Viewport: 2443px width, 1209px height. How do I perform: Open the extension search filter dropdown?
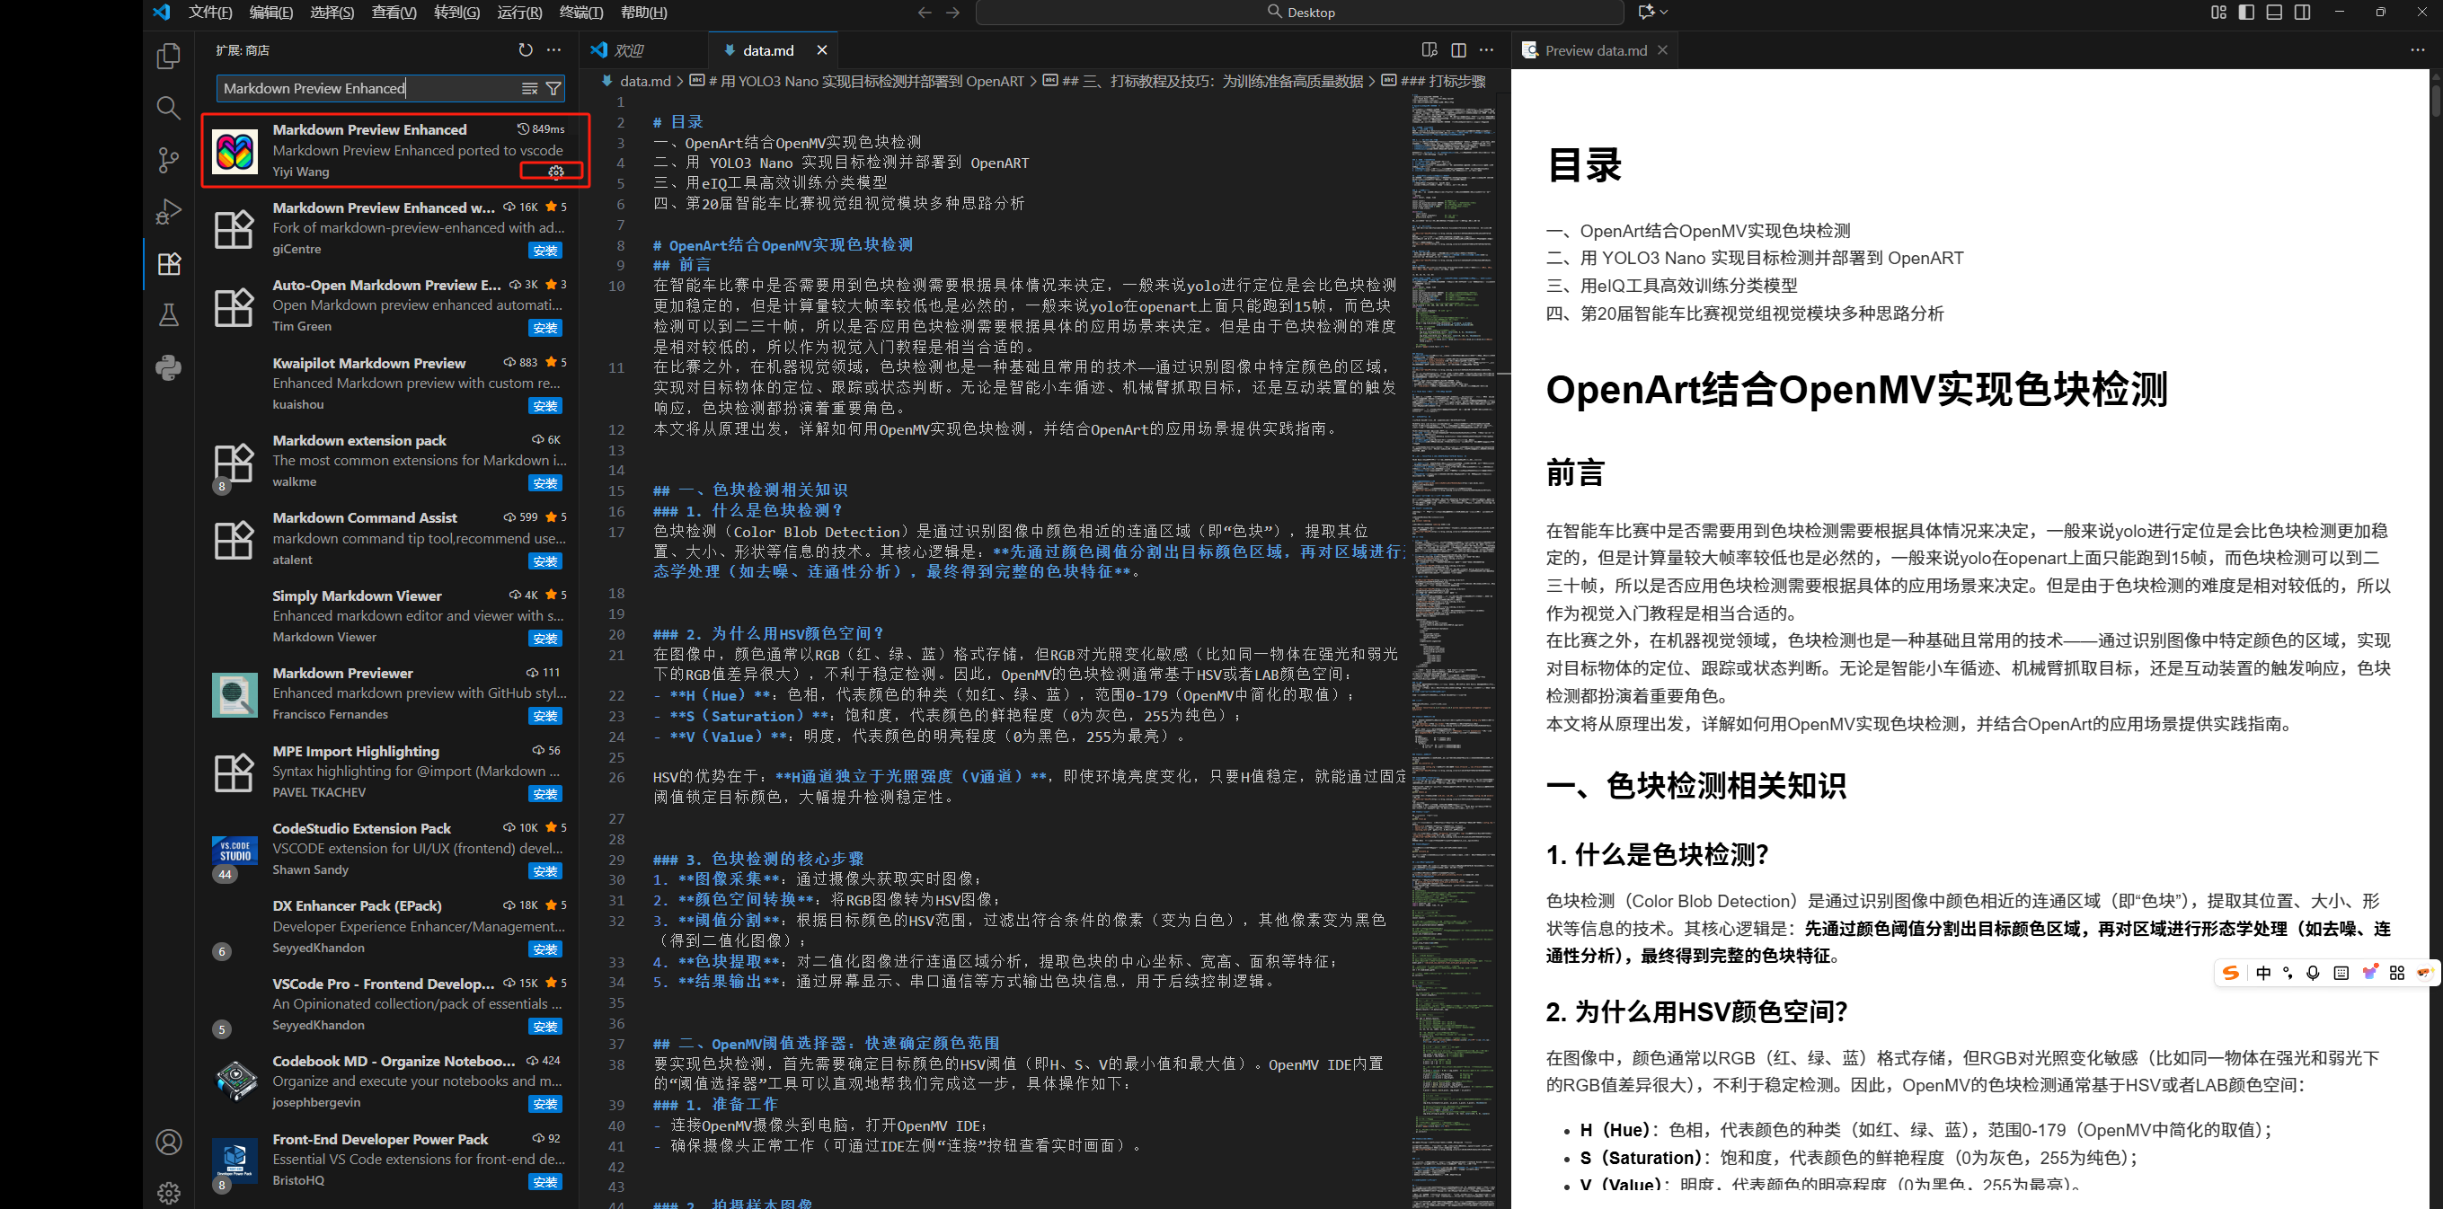click(x=553, y=88)
